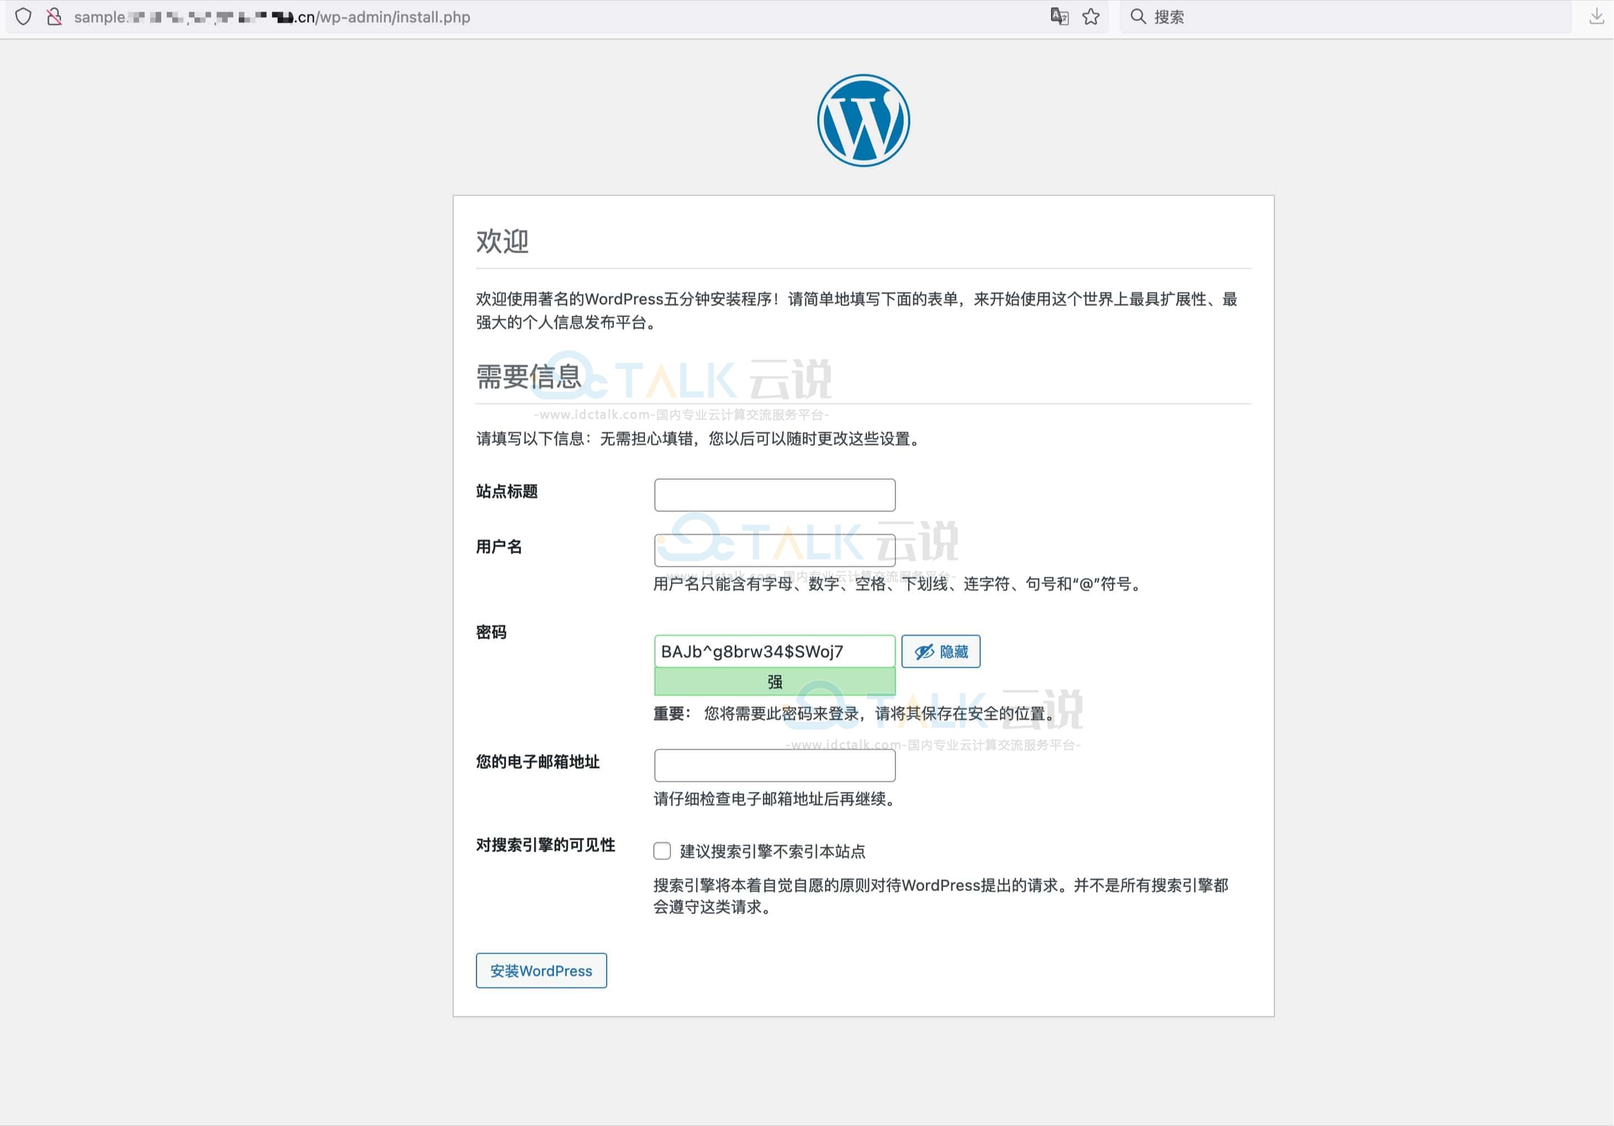Open the downloads arrow icon
The height and width of the screenshot is (1126, 1614).
[1596, 17]
